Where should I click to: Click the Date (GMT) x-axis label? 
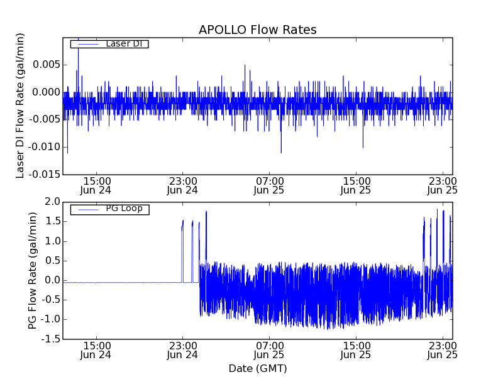point(257,368)
